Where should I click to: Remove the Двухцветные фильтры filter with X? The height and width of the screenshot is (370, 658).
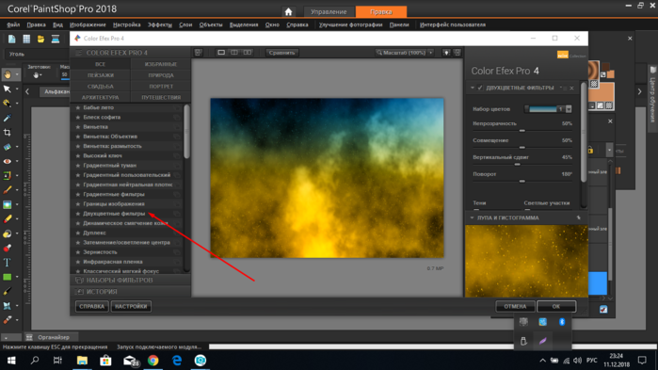[571, 88]
